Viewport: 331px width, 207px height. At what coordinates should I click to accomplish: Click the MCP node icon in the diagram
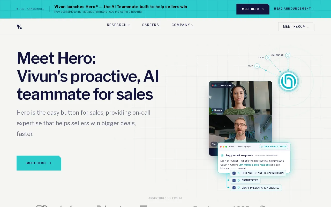pyautogui.click(x=257, y=66)
